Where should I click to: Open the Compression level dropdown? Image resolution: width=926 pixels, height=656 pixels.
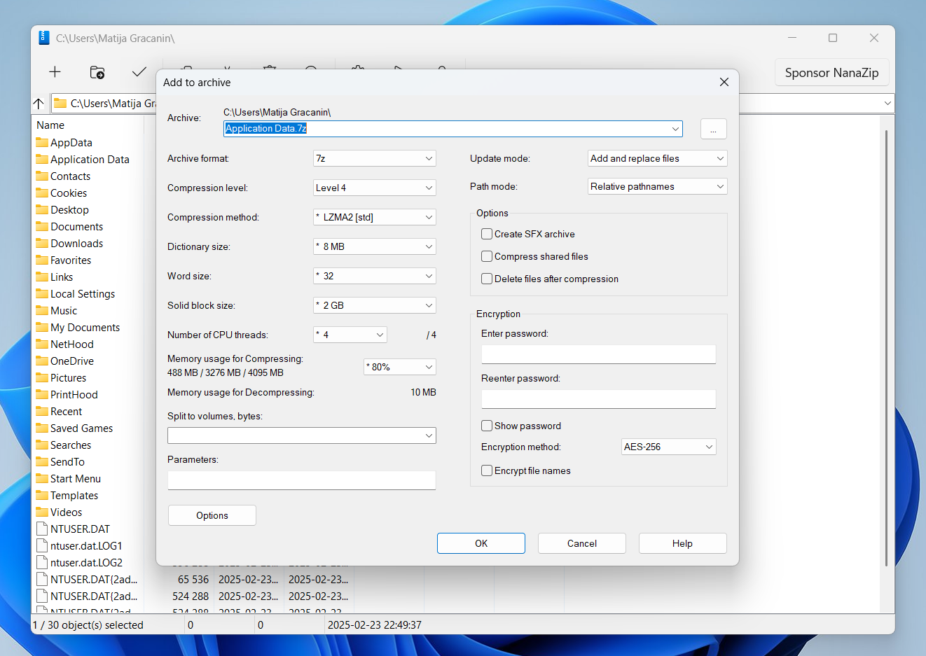tap(374, 188)
